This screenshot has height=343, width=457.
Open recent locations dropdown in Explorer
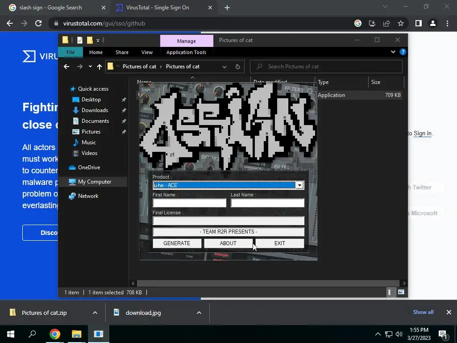point(90,67)
